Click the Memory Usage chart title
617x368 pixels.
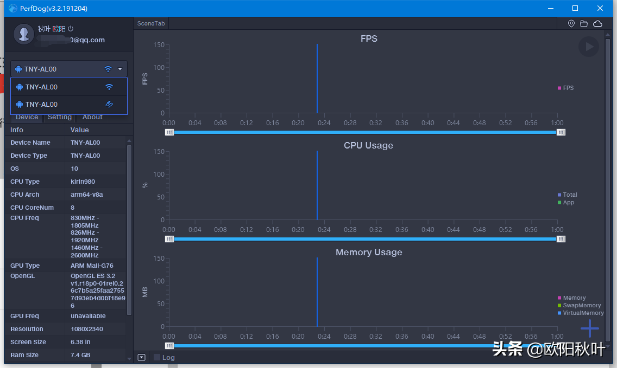click(369, 252)
